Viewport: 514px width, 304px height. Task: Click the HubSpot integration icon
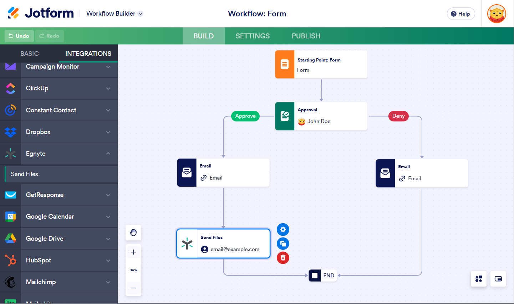[10, 260]
